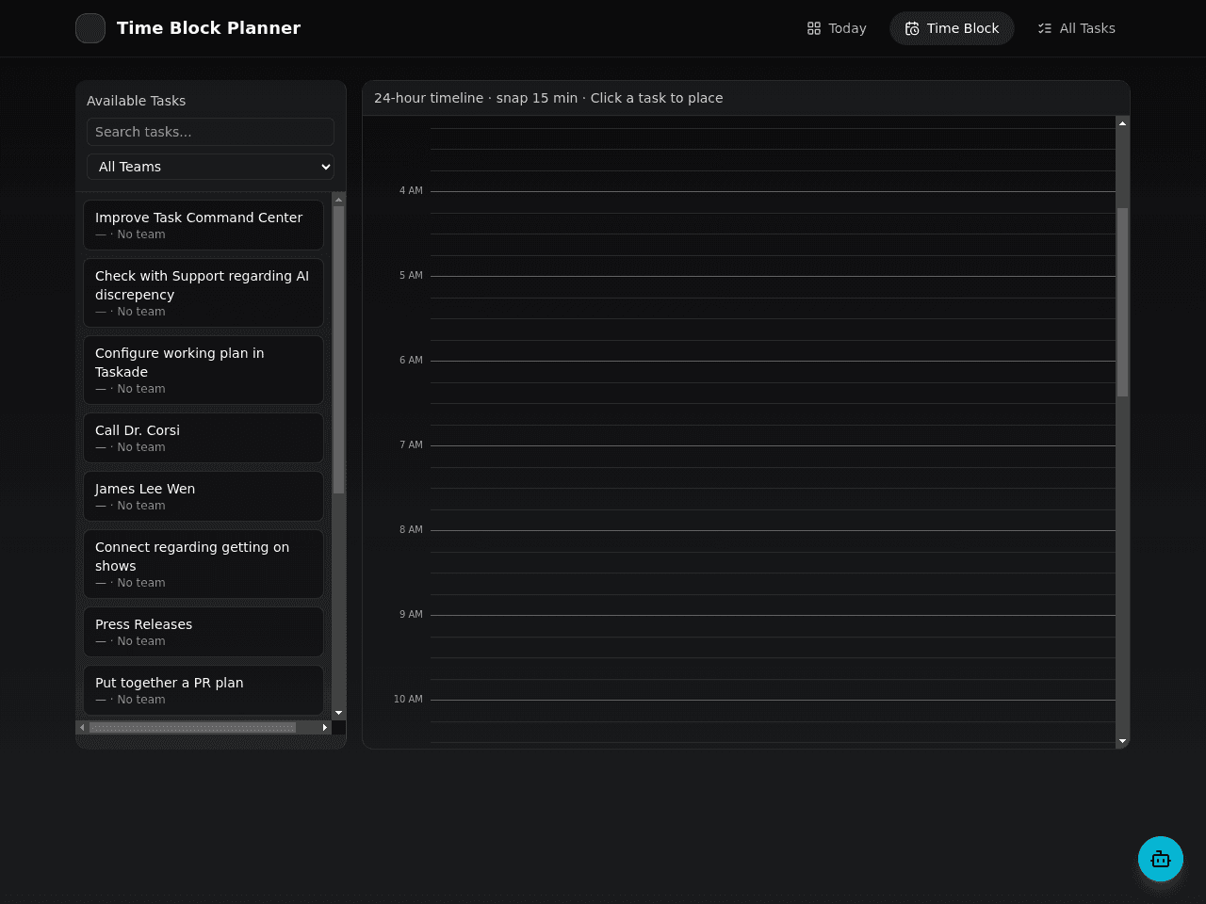This screenshot has height=904, width=1206.
Task: Select the Time Block tab
Action: click(952, 28)
